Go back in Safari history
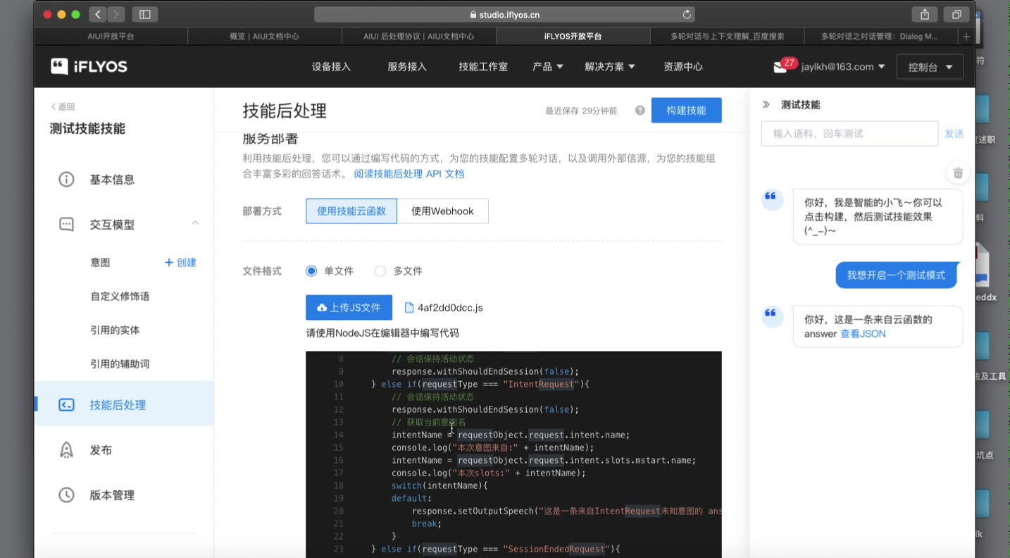Viewport: 1010px width, 558px height. click(97, 14)
